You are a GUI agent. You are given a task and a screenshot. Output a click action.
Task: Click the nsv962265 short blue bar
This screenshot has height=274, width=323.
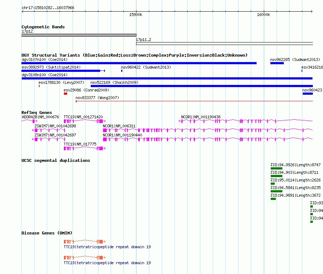(277, 63)
